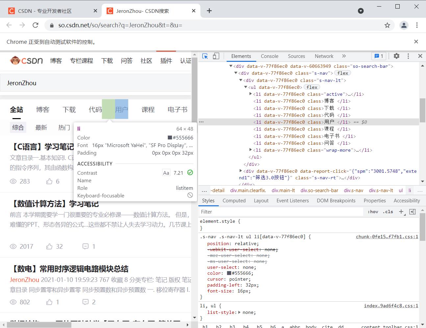Open DevTools three-dot customize menu
The image size is (426, 328).
coord(408,56)
